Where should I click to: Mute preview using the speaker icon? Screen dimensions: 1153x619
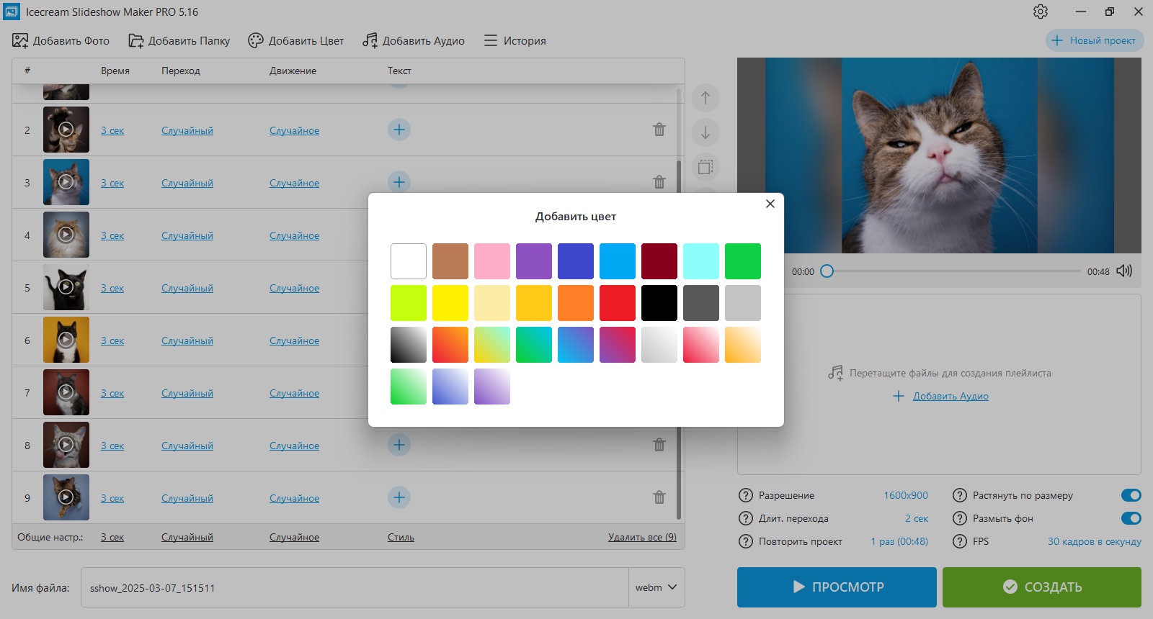tap(1124, 271)
